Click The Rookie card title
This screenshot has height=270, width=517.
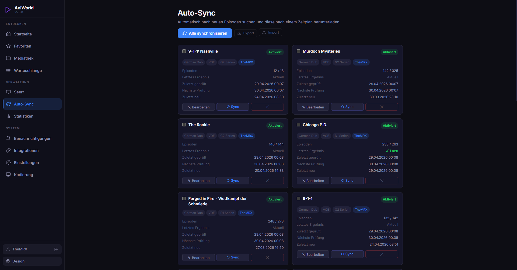coord(199,125)
